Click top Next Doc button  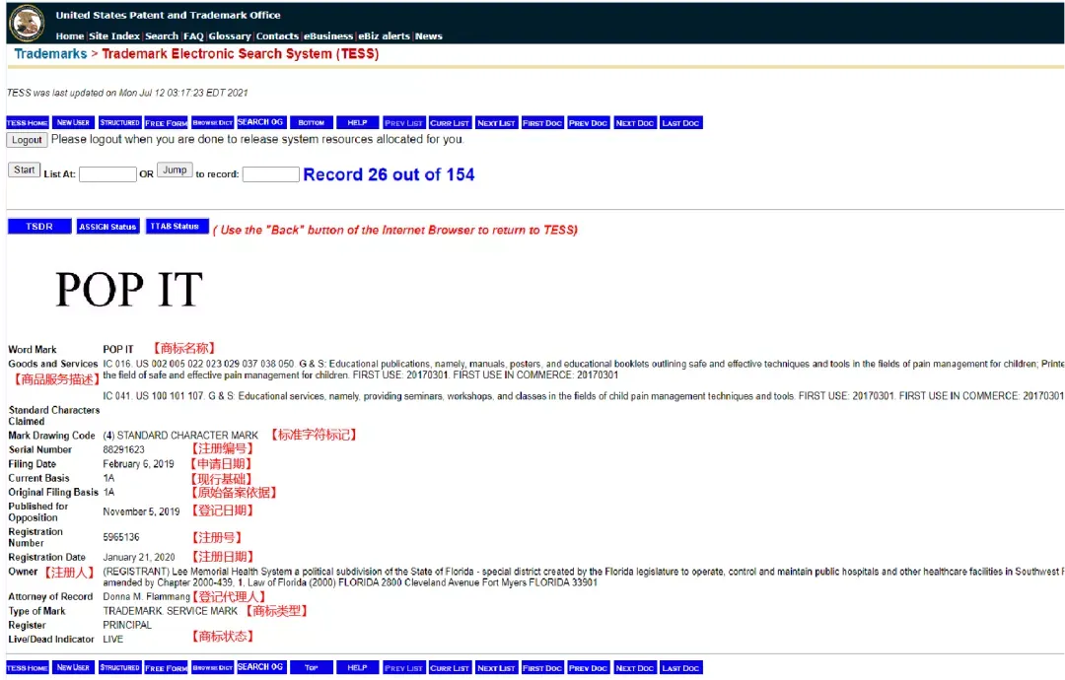click(635, 123)
